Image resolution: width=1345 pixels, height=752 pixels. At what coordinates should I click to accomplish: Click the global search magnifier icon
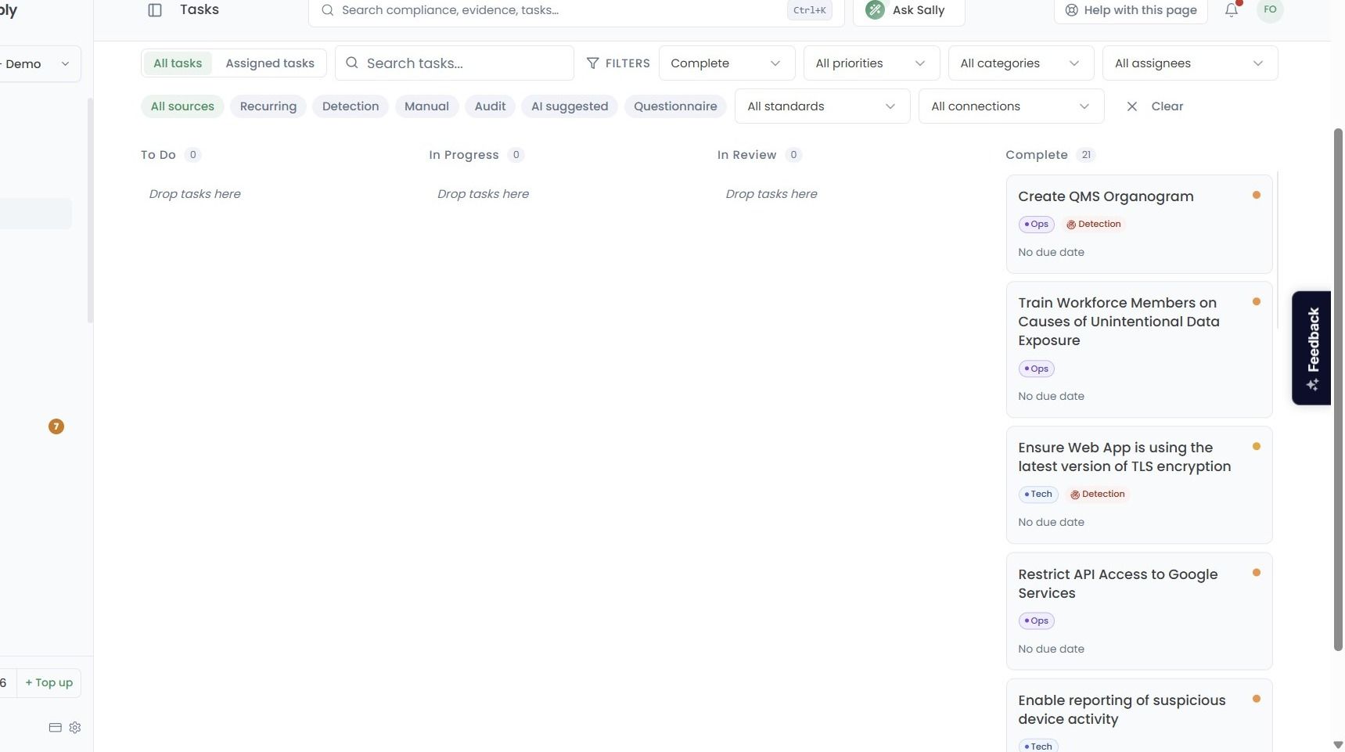click(x=328, y=10)
